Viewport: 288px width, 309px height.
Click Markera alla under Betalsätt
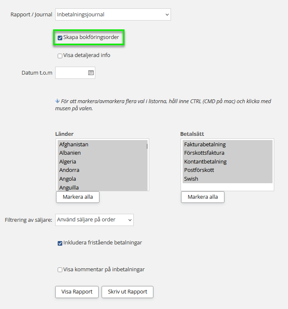(x=203, y=197)
